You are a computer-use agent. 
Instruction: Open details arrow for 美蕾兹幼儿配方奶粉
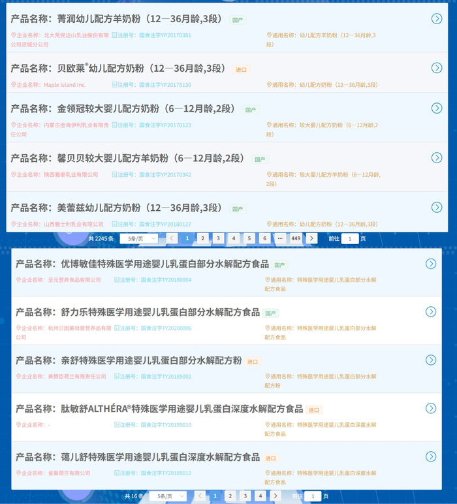[436, 207]
